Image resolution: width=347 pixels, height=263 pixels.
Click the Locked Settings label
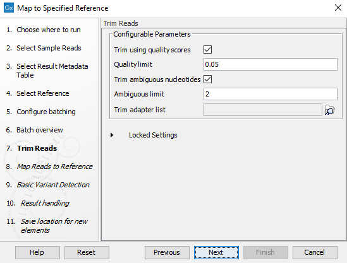tap(153, 135)
